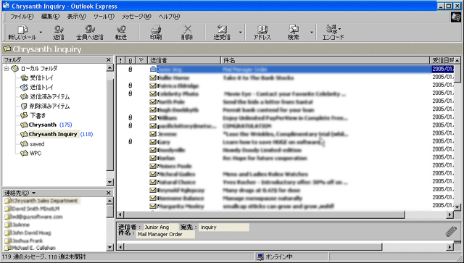Viewport: 464px width, 263px height.
Task: Open the 表示(V) menu
Action: point(77,17)
